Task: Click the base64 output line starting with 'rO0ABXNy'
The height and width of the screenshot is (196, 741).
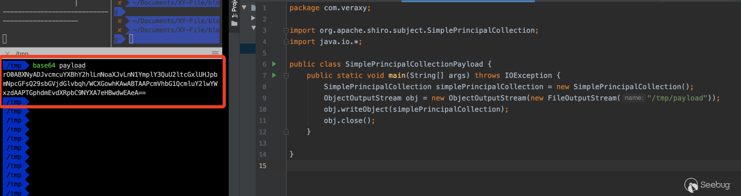Action: (110, 74)
